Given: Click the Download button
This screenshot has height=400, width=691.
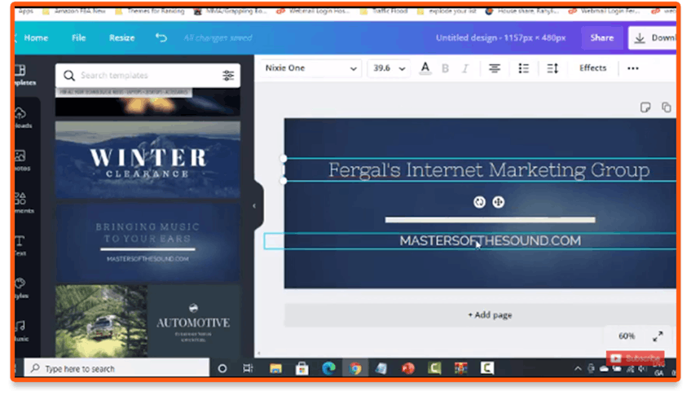Looking at the screenshot, I should 654,38.
